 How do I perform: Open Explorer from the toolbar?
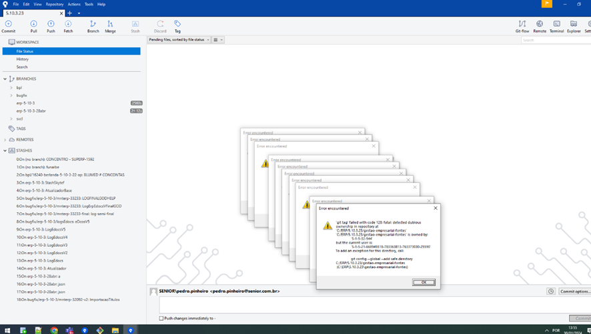point(574,27)
